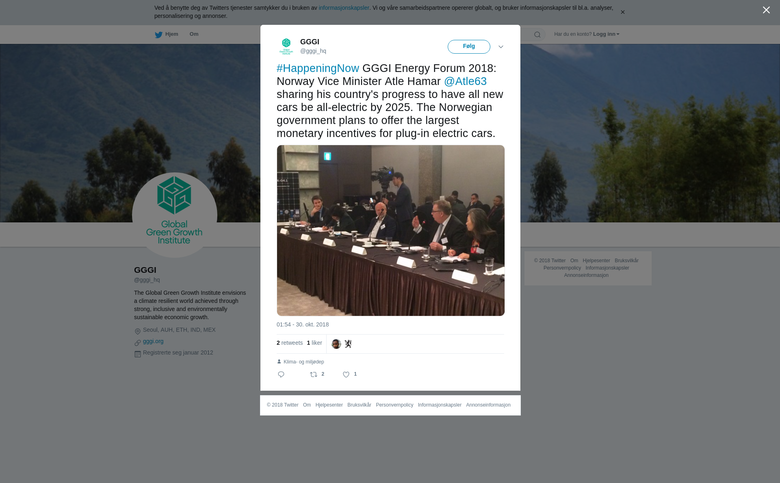Open GGGI avatar in tweet header
Viewport: 780px width, 483px height.
(286, 46)
